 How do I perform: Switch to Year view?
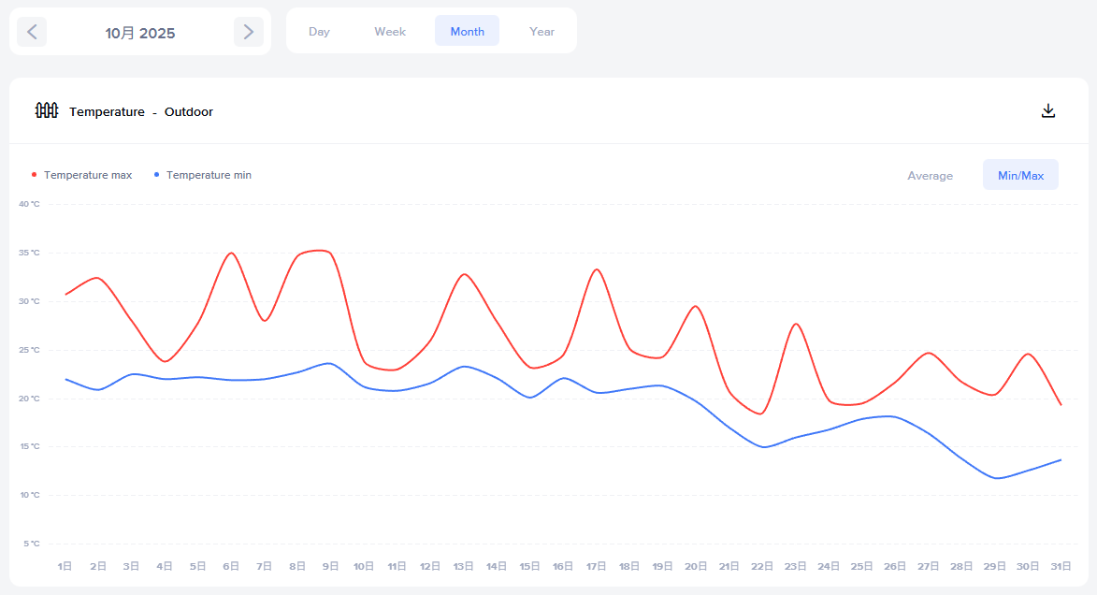tap(541, 31)
